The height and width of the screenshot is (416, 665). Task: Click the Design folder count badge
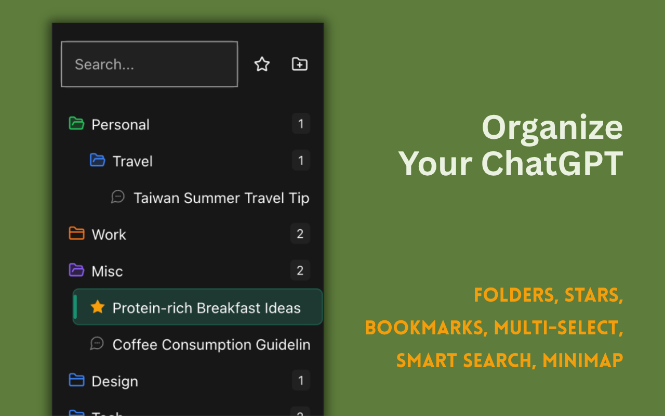tap(301, 380)
